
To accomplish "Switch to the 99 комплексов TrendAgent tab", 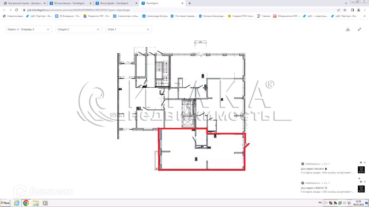I will (70, 3).
